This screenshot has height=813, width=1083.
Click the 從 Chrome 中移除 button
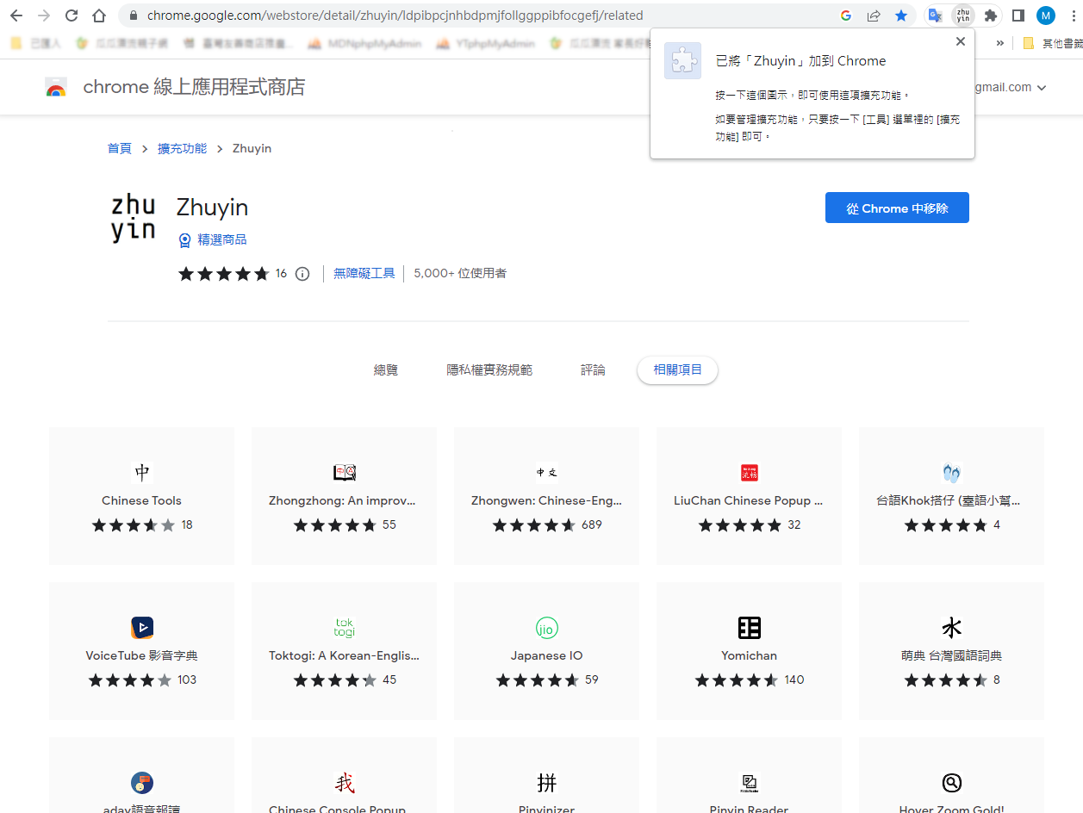897,208
